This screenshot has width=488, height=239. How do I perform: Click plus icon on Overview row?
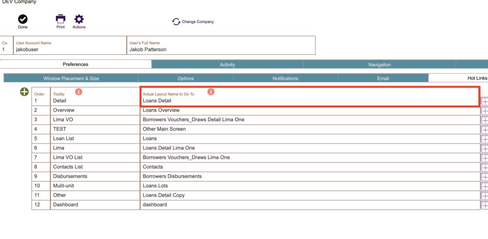pyautogui.click(x=485, y=111)
